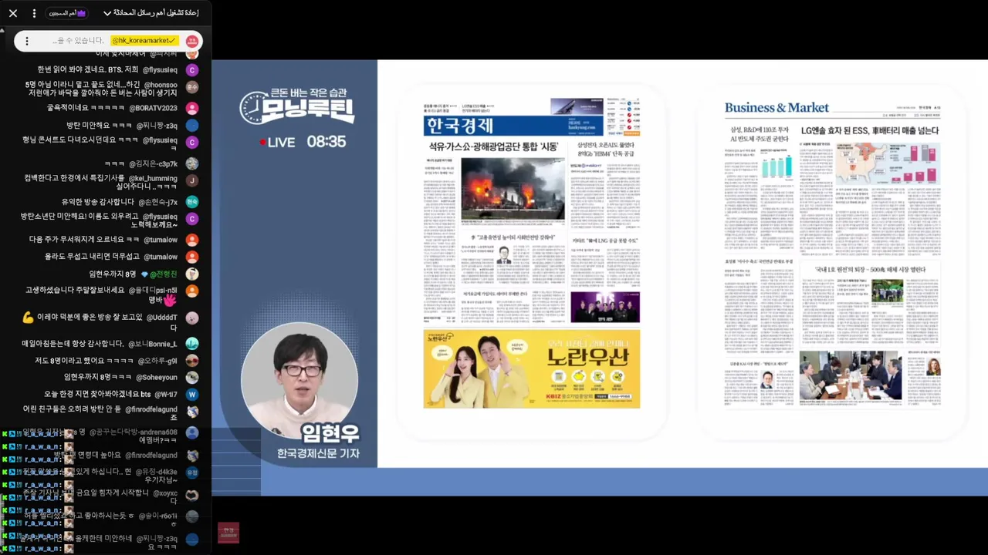Click the avatar beside '다음 주가 무서워지게 오르네요'
This screenshot has width=988, height=555.
(x=192, y=240)
